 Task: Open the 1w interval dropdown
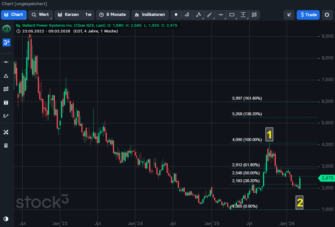pyautogui.click(x=88, y=15)
